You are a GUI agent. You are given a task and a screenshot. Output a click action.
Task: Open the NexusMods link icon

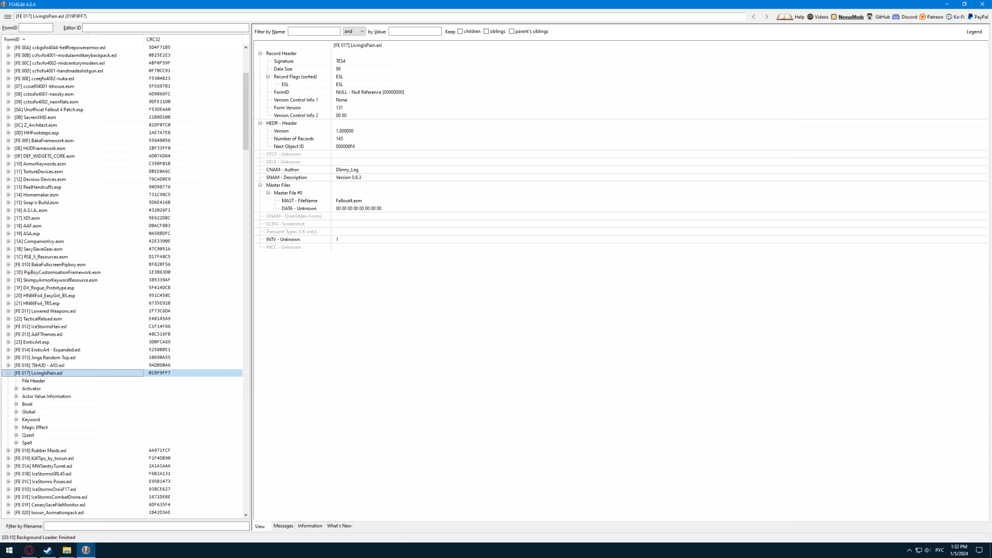coord(834,17)
